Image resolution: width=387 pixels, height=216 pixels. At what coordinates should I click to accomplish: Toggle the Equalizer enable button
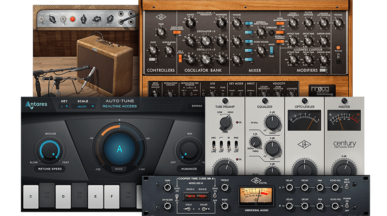[265, 101]
